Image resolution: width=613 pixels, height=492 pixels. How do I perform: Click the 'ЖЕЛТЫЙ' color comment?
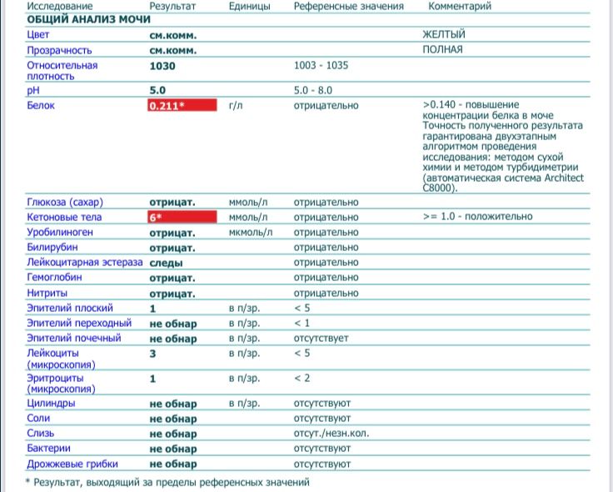444,35
